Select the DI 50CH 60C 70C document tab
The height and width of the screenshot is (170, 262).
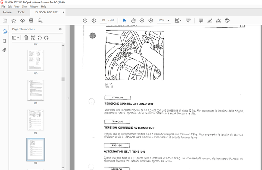coord(48,12)
